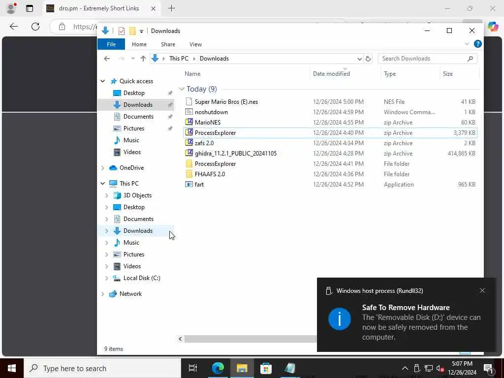
Task: Collapse the Today (9) group
Action: pos(182,89)
